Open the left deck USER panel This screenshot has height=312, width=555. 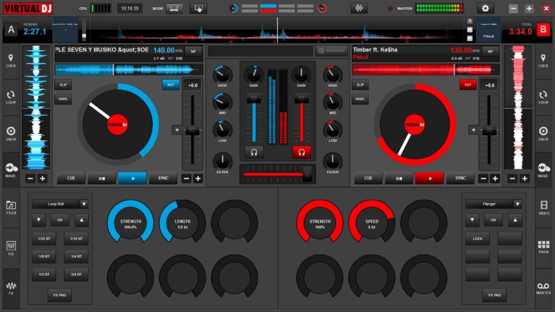(11, 134)
